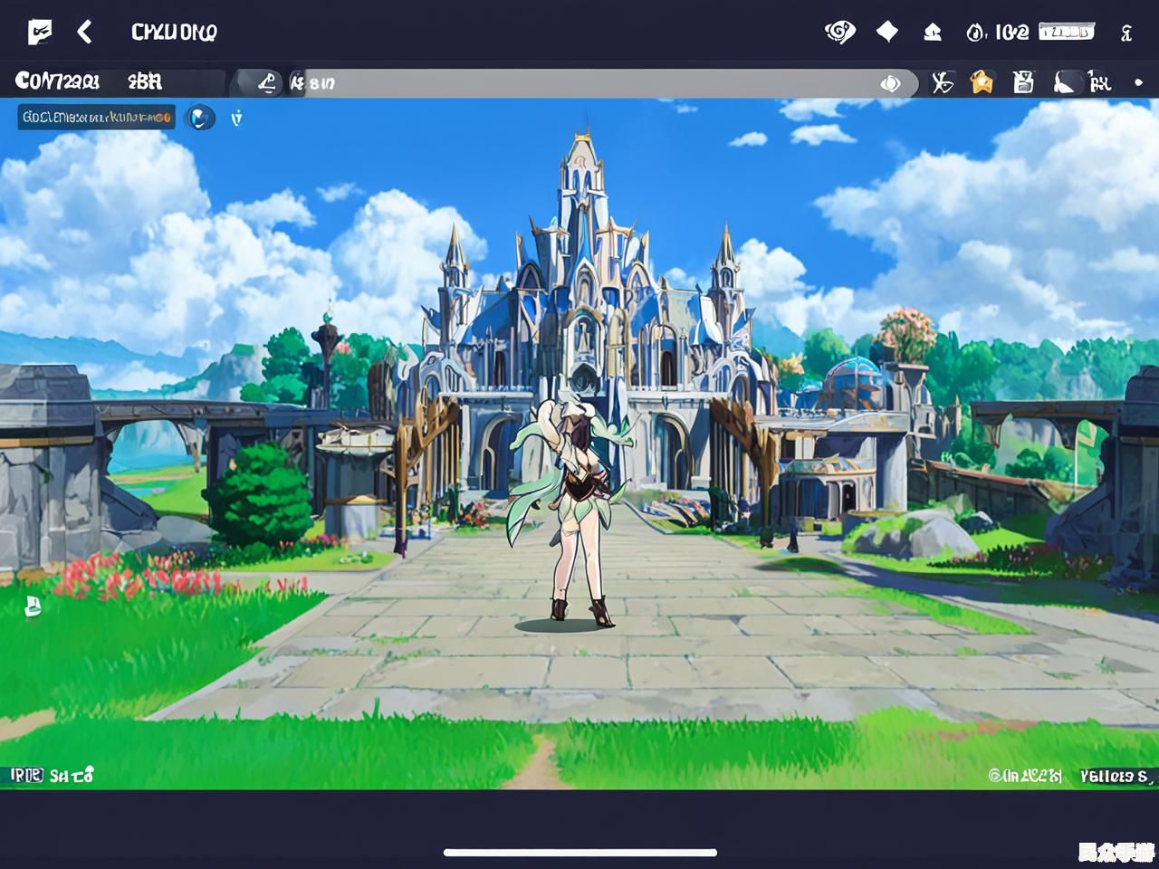Click the blue label button under the tabs

tap(96, 118)
